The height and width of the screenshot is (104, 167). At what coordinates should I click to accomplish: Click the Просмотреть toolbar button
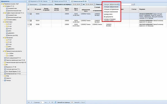click(33, 4)
